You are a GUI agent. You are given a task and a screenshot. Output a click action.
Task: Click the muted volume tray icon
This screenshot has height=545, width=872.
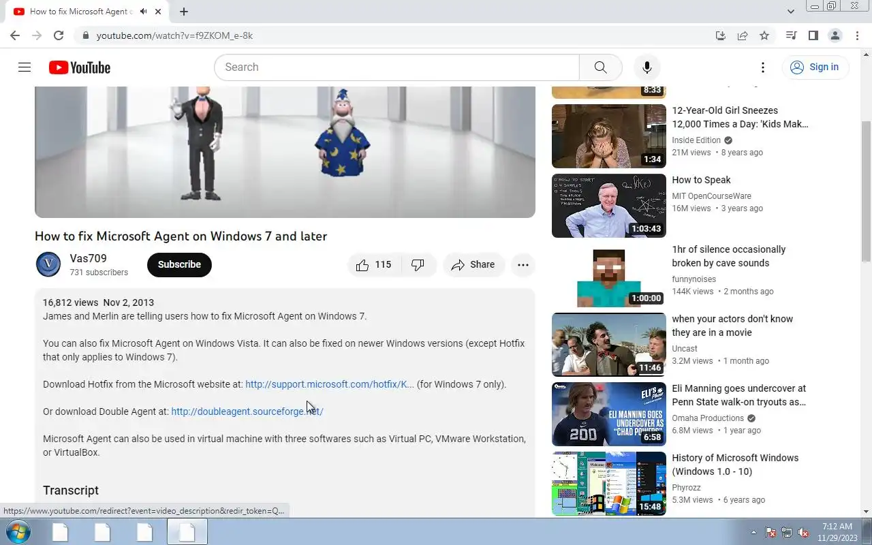point(803,532)
